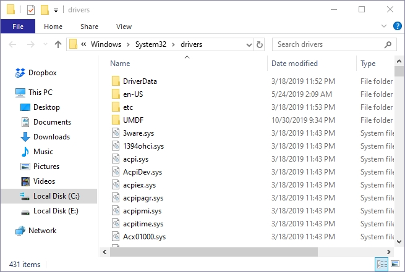The width and height of the screenshot is (405, 272).
Task: Click the acpipagr.sys file icon
Action: 116,198
